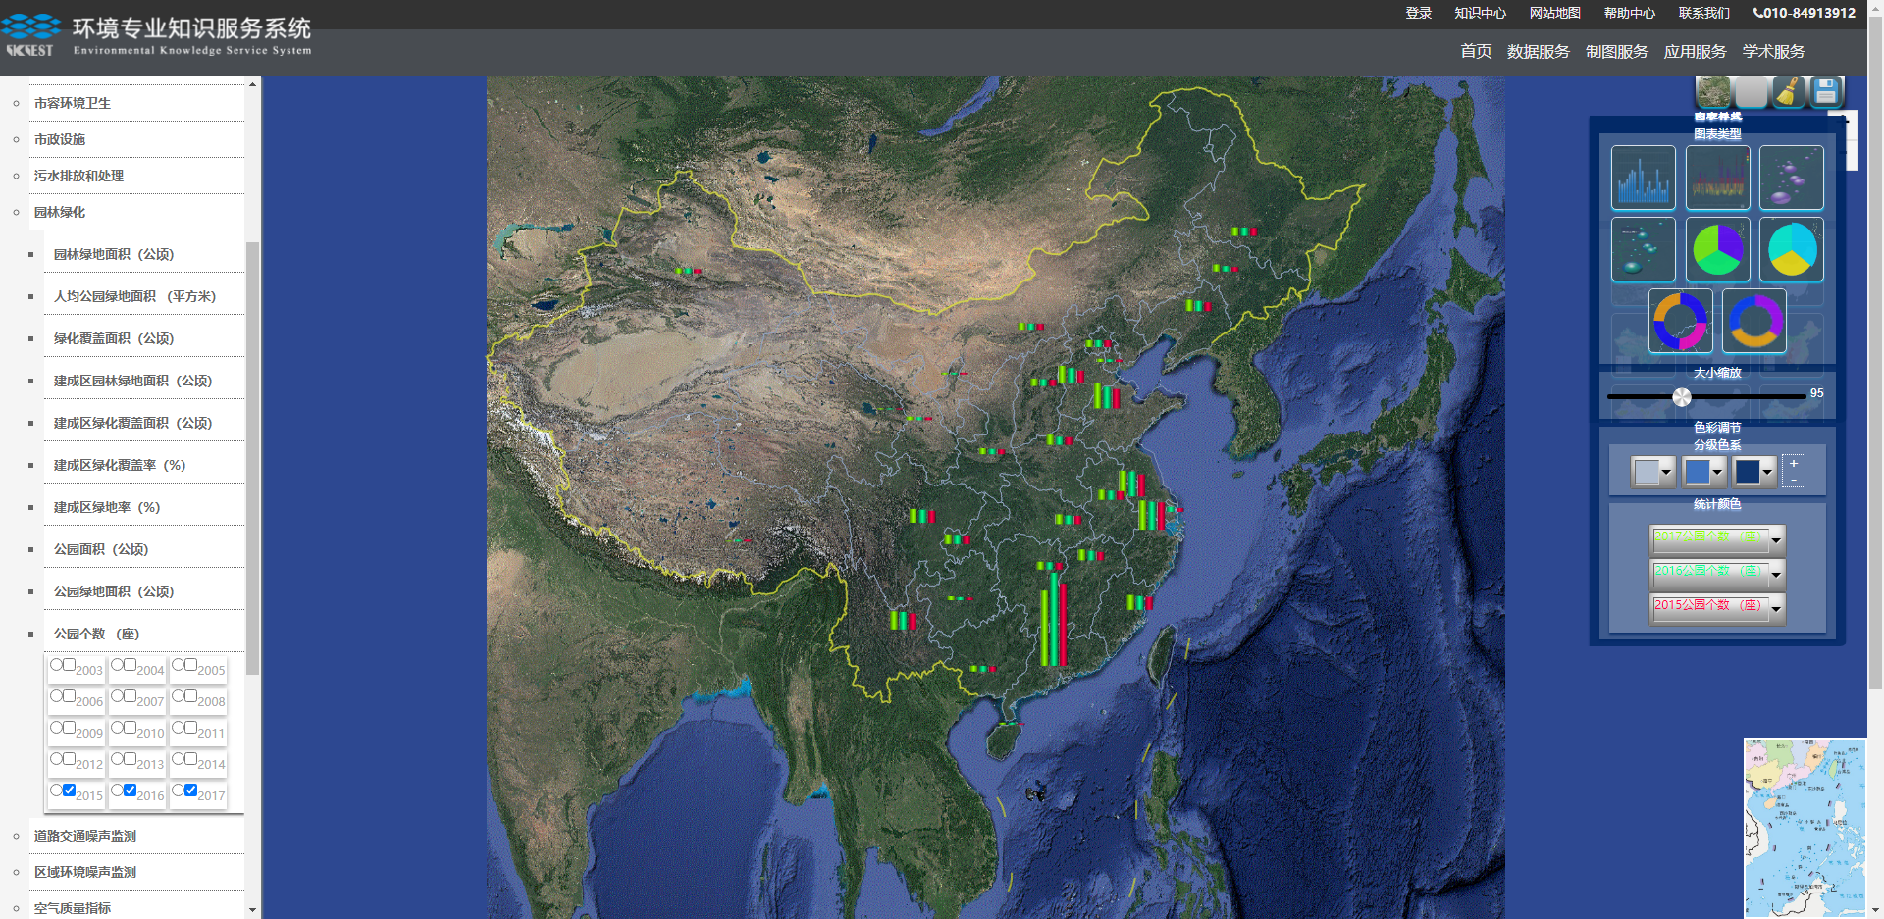Click the 大小缩放 size slider handle

tap(1682, 397)
